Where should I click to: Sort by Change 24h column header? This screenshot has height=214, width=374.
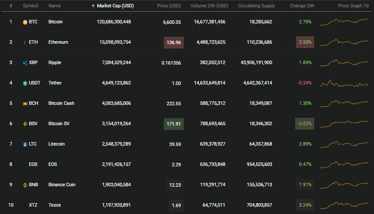coord(302,6)
